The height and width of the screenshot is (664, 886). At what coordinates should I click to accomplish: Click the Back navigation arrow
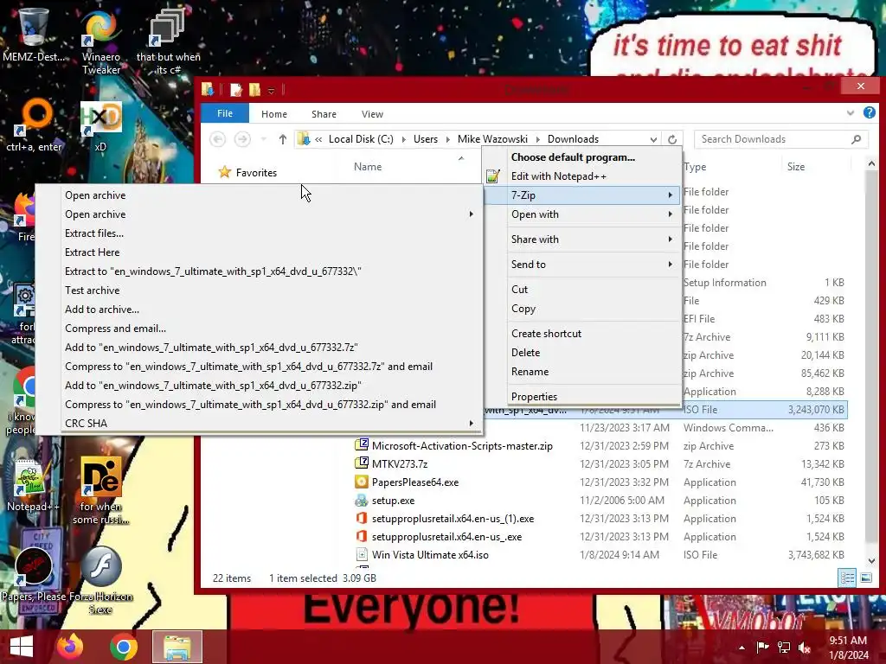coord(217,139)
